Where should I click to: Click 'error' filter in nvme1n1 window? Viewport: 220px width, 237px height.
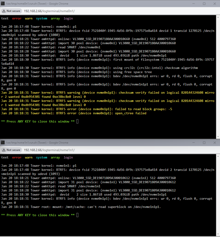[17, 157]
